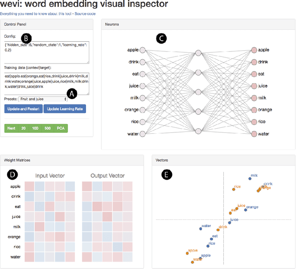
Task: Click the milk output layer neuron
Action: (x=253, y=98)
